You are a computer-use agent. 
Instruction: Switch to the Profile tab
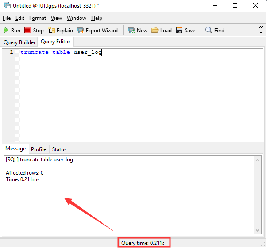coord(39,149)
